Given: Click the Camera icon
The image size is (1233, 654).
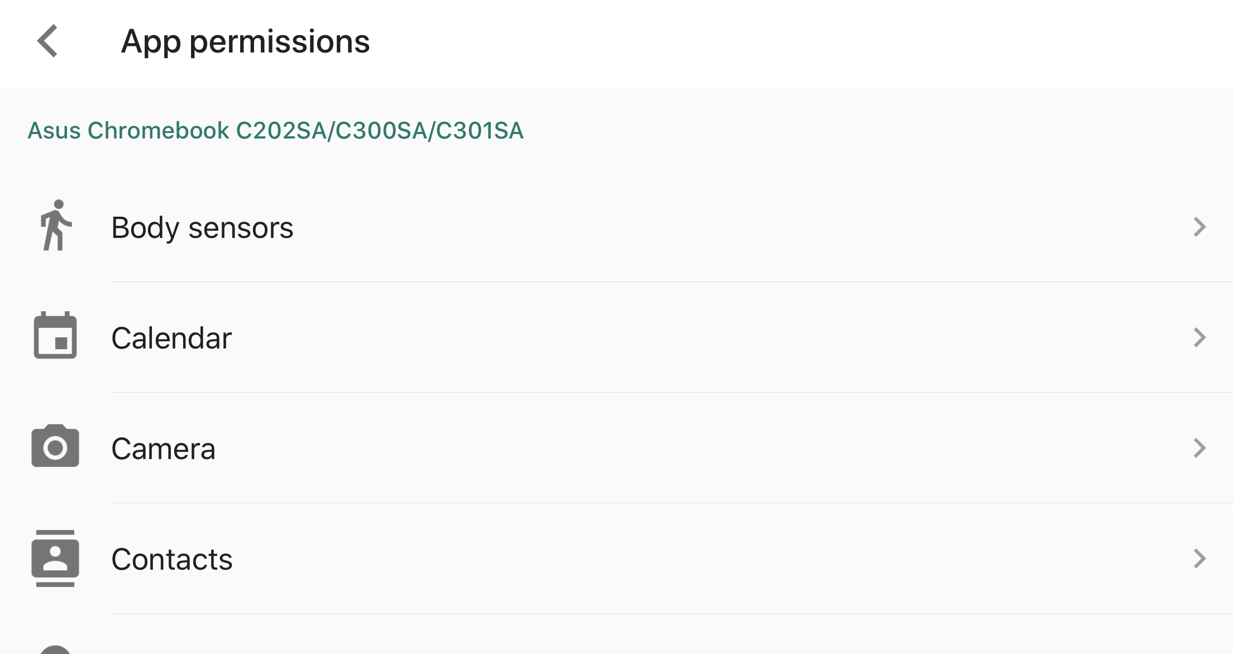Looking at the screenshot, I should (x=55, y=446).
